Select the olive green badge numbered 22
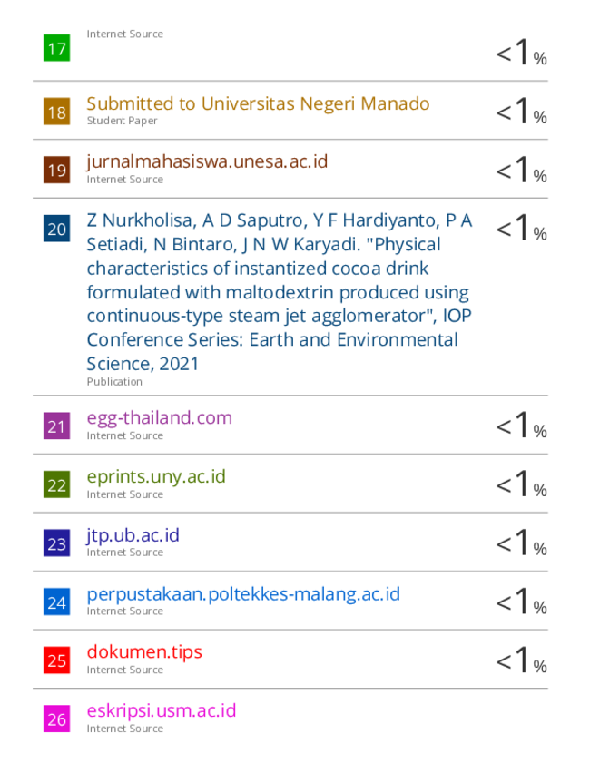The image size is (590, 763). click(56, 484)
